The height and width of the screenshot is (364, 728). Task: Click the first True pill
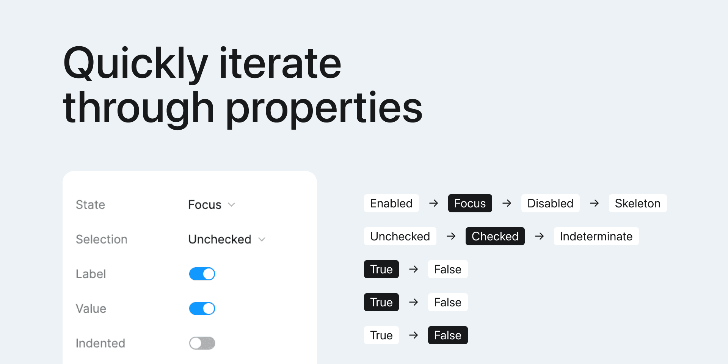381,269
